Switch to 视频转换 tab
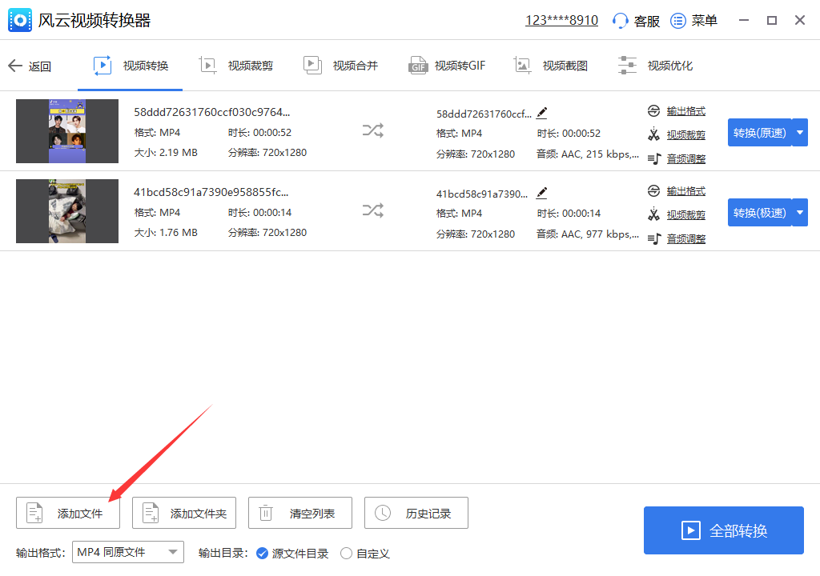 click(x=131, y=66)
